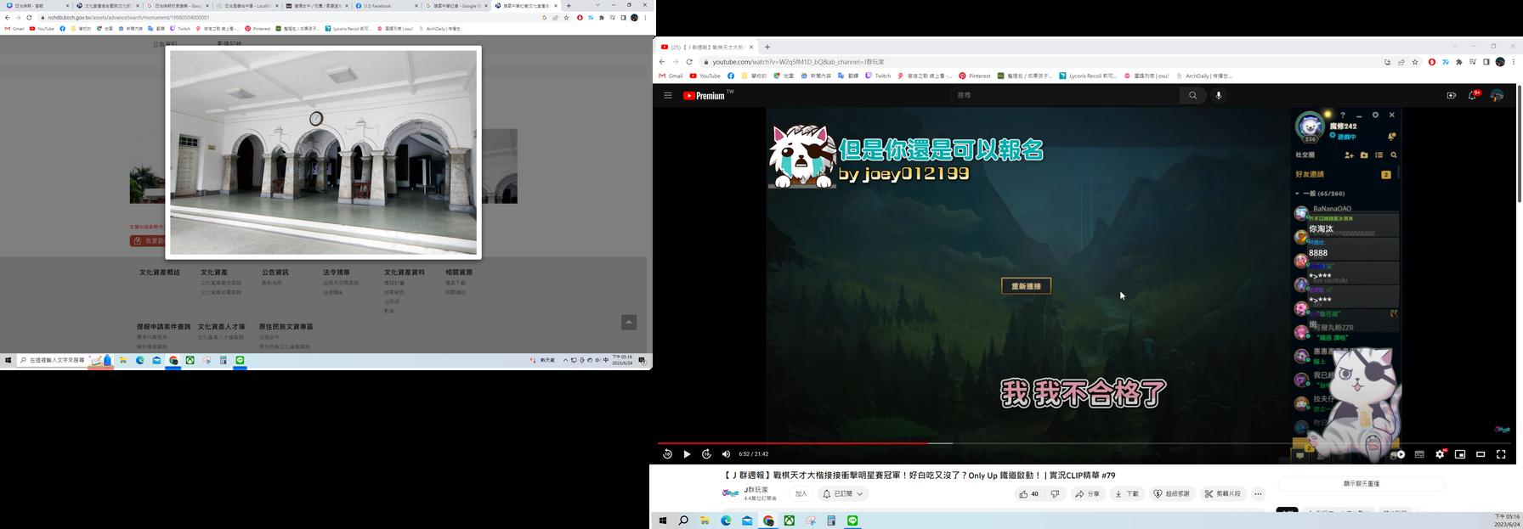Switch to Facebook tab in heritage browser window
The width and height of the screenshot is (1523, 529).
point(386,6)
